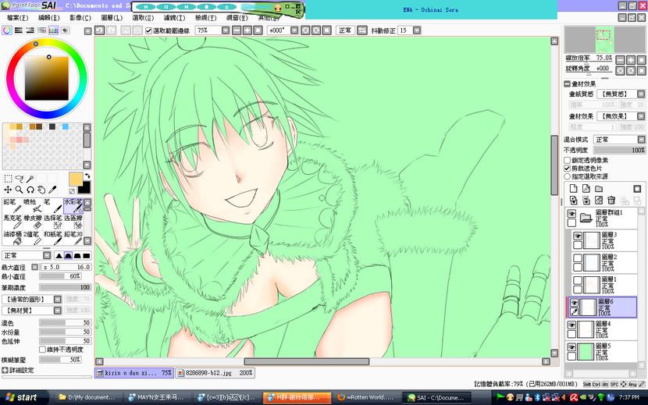The height and width of the screenshot is (405, 648).
Task: Expand 詳細設定 advanced settings
Action: [5, 371]
